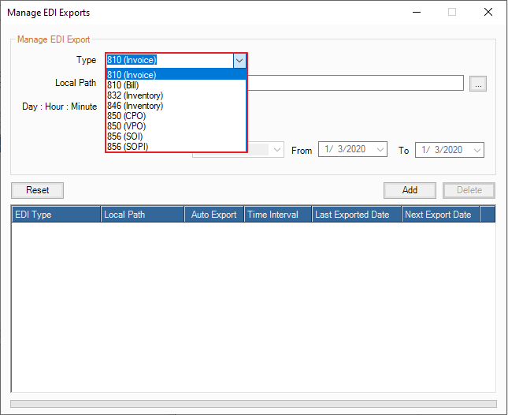The height and width of the screenshot is (415, 508).
Task: Pick 856 (SOPI) list entry
Action: (x=128, y=147)
